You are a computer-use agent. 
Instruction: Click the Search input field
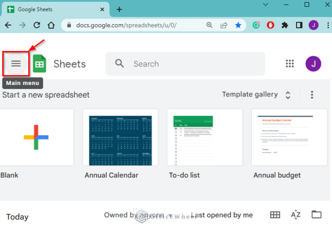(x=190, y=64)
